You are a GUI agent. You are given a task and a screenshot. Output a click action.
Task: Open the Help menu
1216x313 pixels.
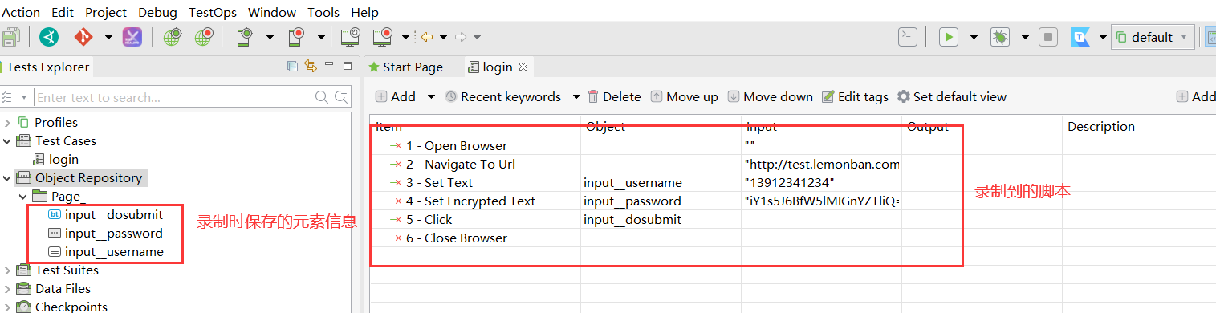[x=364, y=12]
